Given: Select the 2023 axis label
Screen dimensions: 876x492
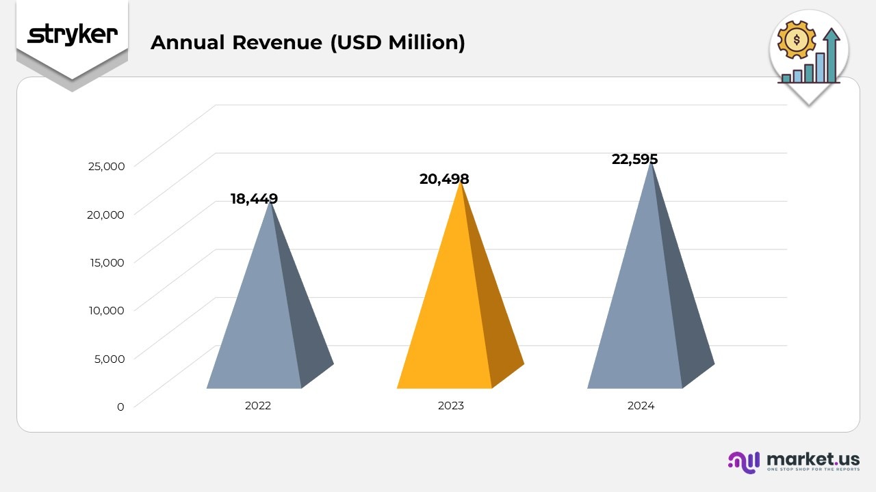Looking at the screenshot, I should pyautogui.click(x=450, y=405).
